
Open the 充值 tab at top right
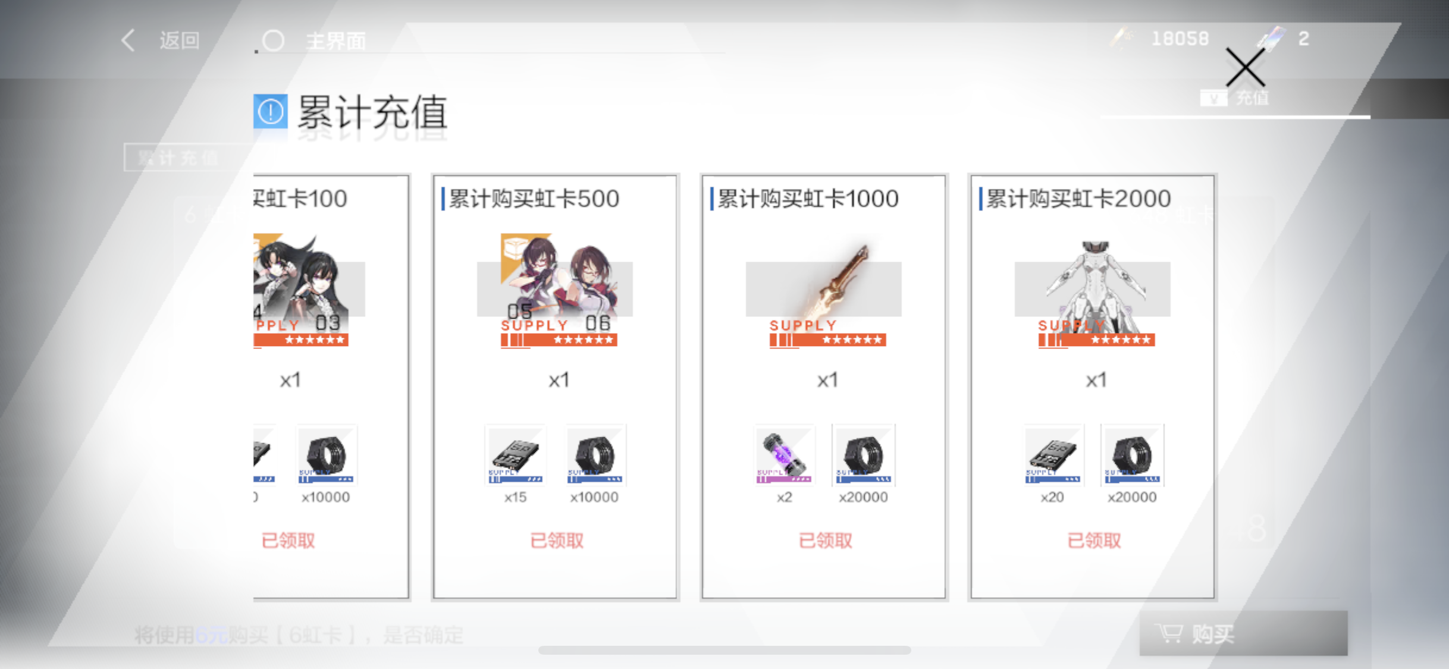click(1235, 98)
